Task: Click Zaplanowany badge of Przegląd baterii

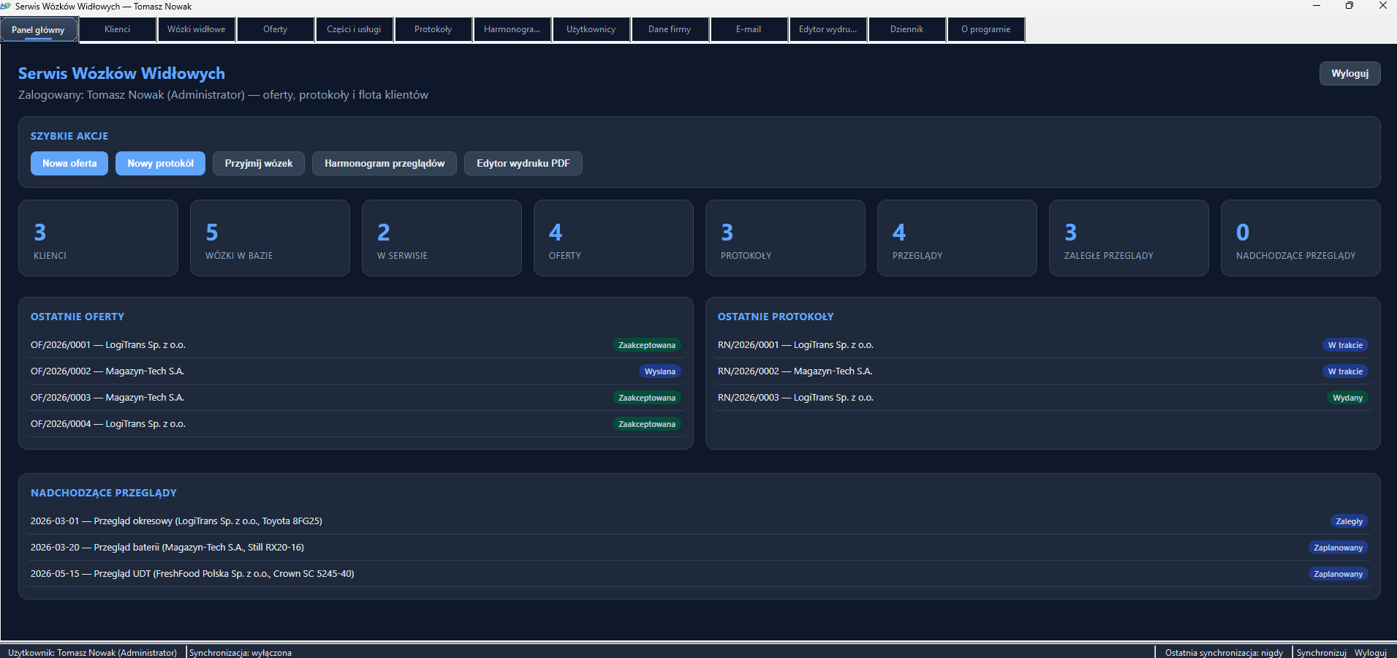Action: coord(1338,548)
